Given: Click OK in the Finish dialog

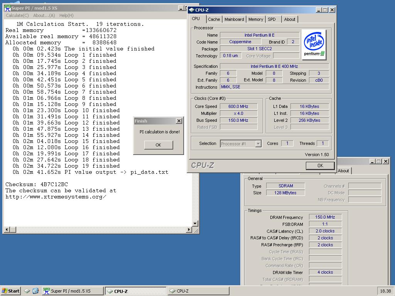Looking at the screenshot, I should pos(159,145).
